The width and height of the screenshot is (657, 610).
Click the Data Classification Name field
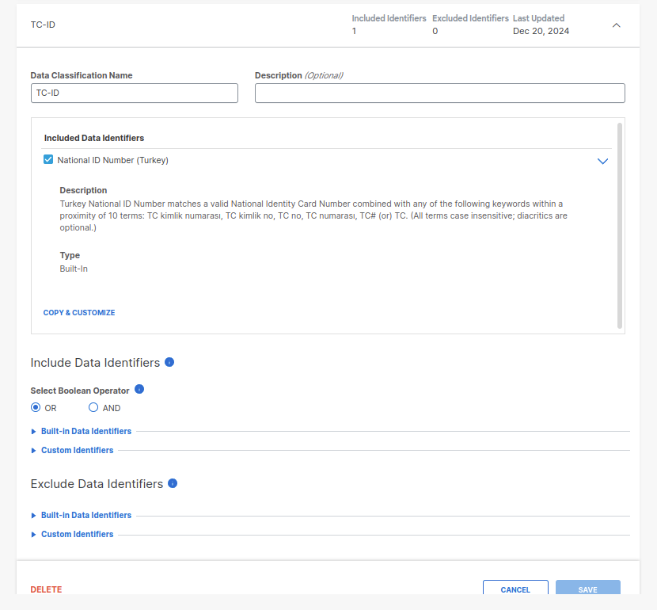point(134,93)
